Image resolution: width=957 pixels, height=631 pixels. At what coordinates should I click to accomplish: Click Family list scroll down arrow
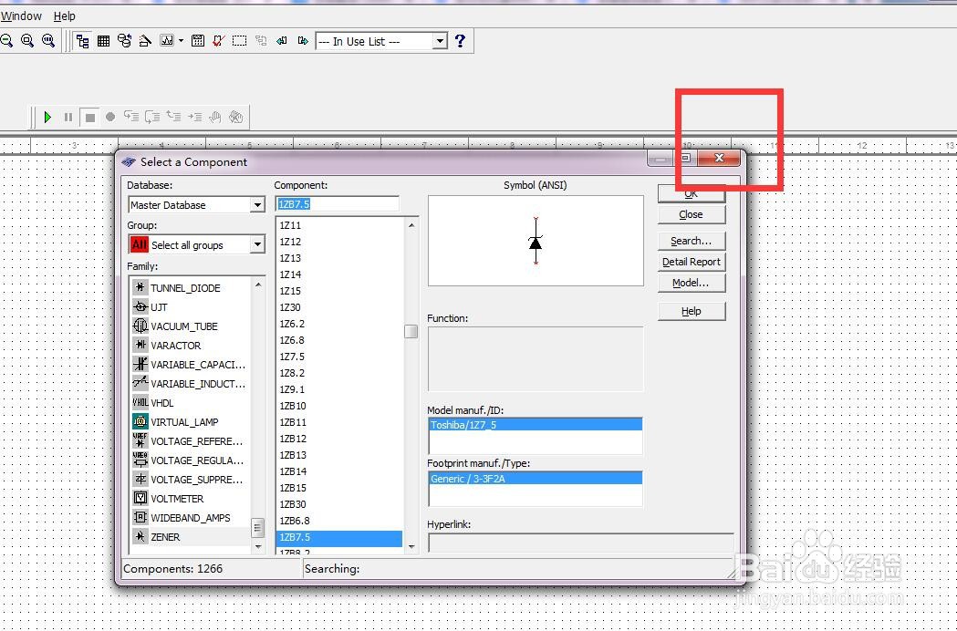coord(258,547)
